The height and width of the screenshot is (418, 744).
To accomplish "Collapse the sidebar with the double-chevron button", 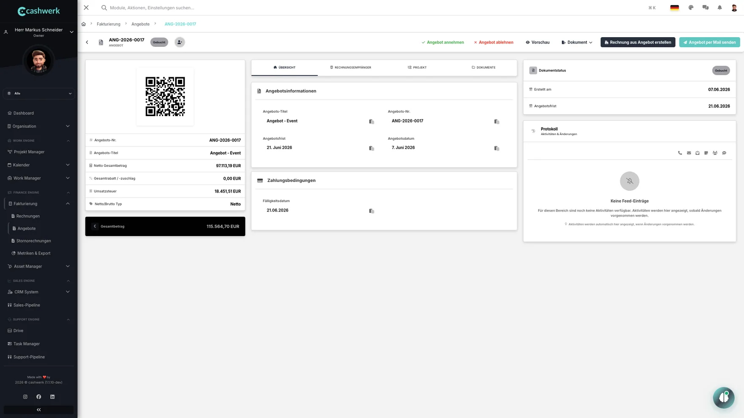I will 38,410.
